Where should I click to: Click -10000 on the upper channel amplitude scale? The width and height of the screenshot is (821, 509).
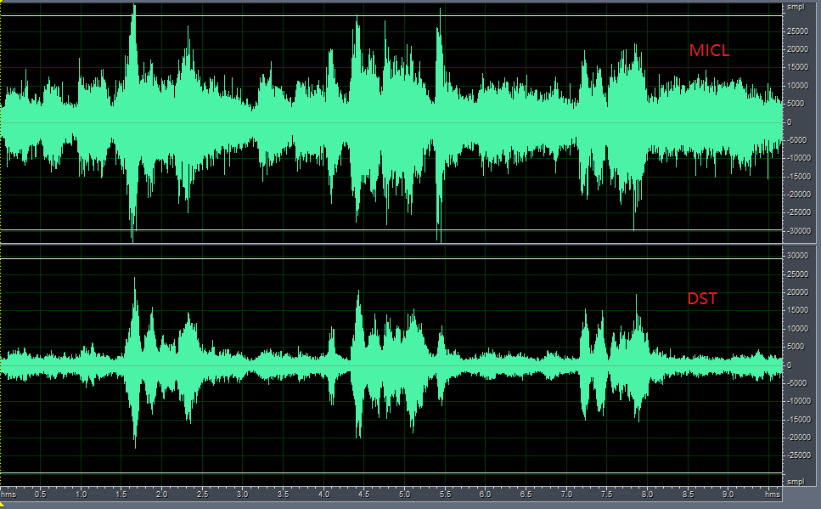(797, 158)
